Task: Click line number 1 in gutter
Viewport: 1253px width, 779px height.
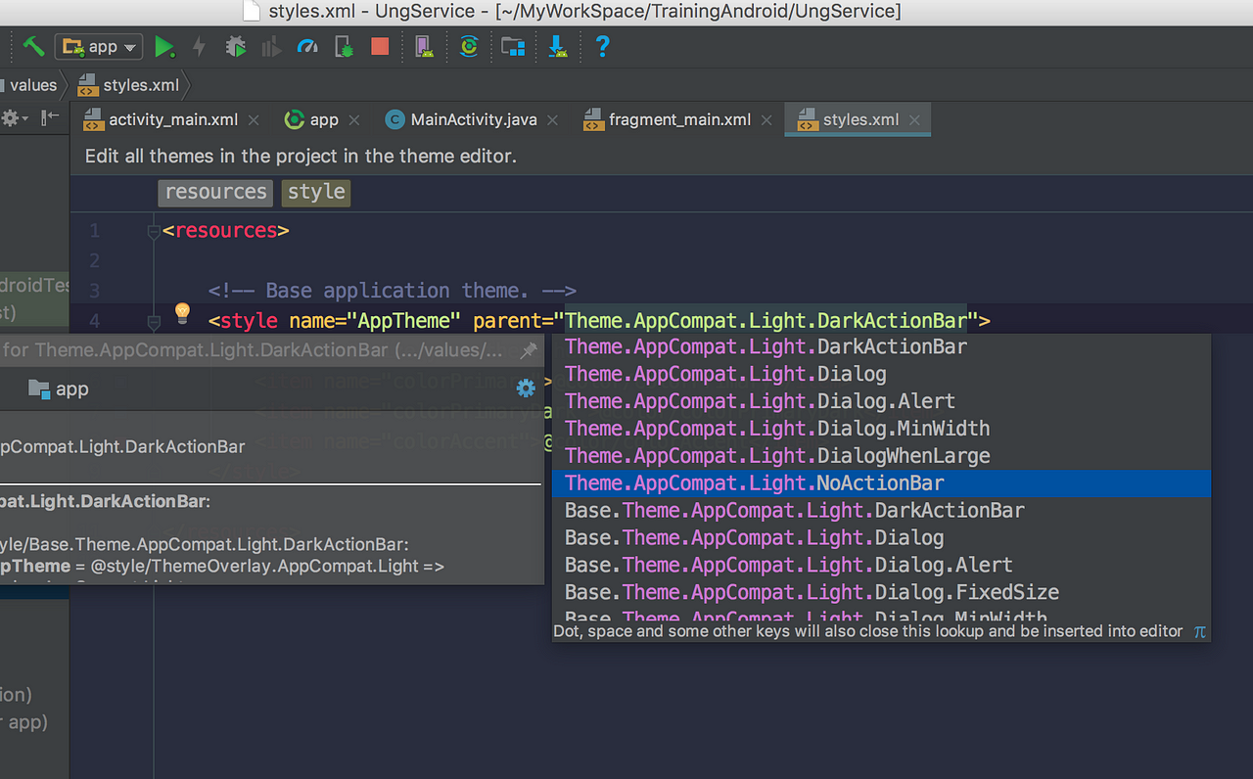Action: [94, 231]
